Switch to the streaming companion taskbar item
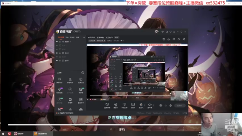Screen dimensions: 242x136 pyautogui.click(x=43, y=134)
